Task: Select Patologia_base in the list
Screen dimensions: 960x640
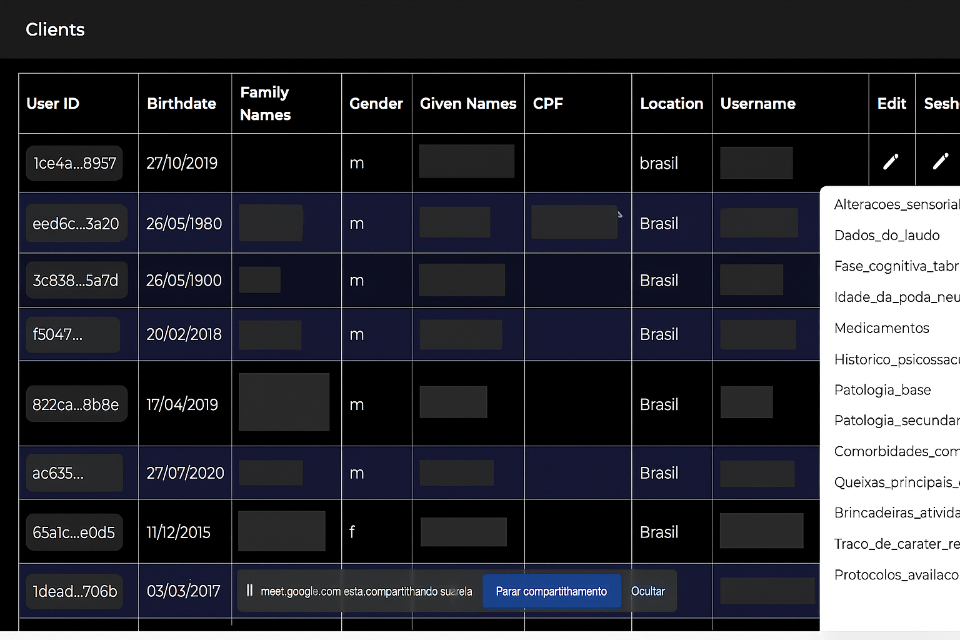Action: [x=882, y=390]
